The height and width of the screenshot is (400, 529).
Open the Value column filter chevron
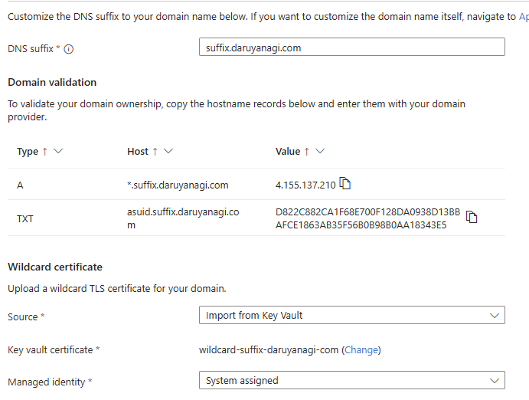point(320,151)
